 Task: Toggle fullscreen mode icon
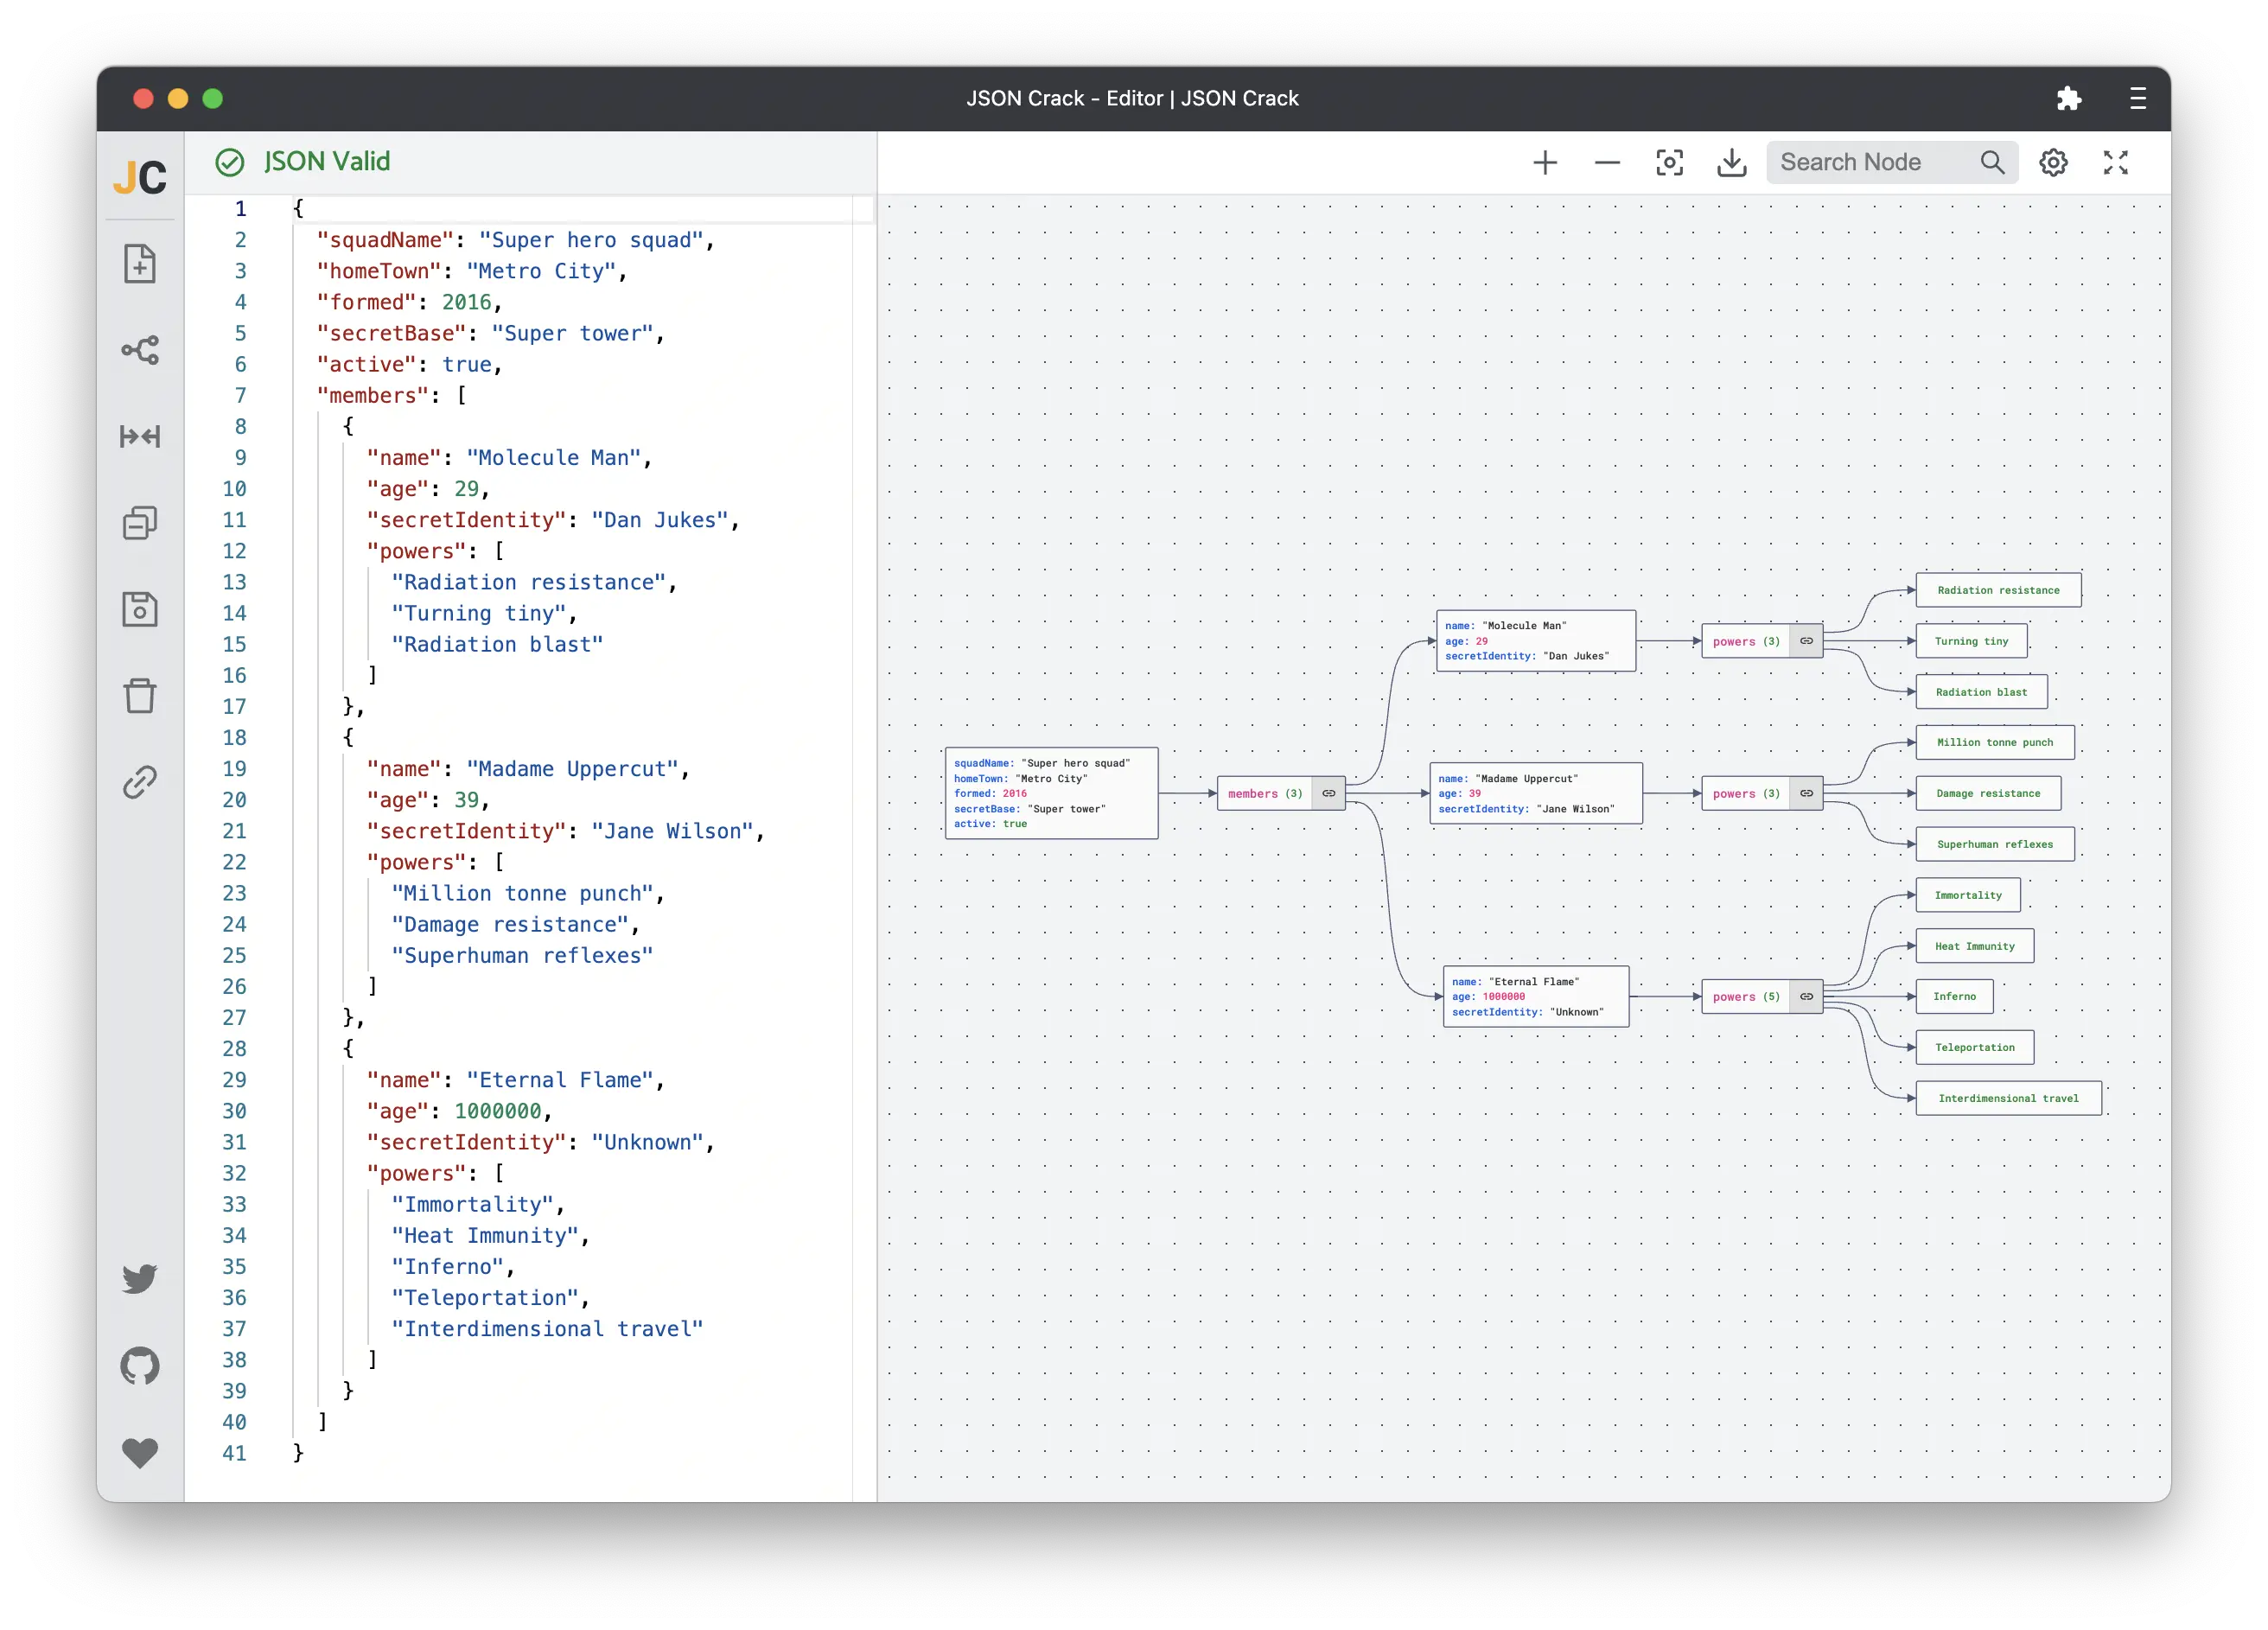(2115, 163)
